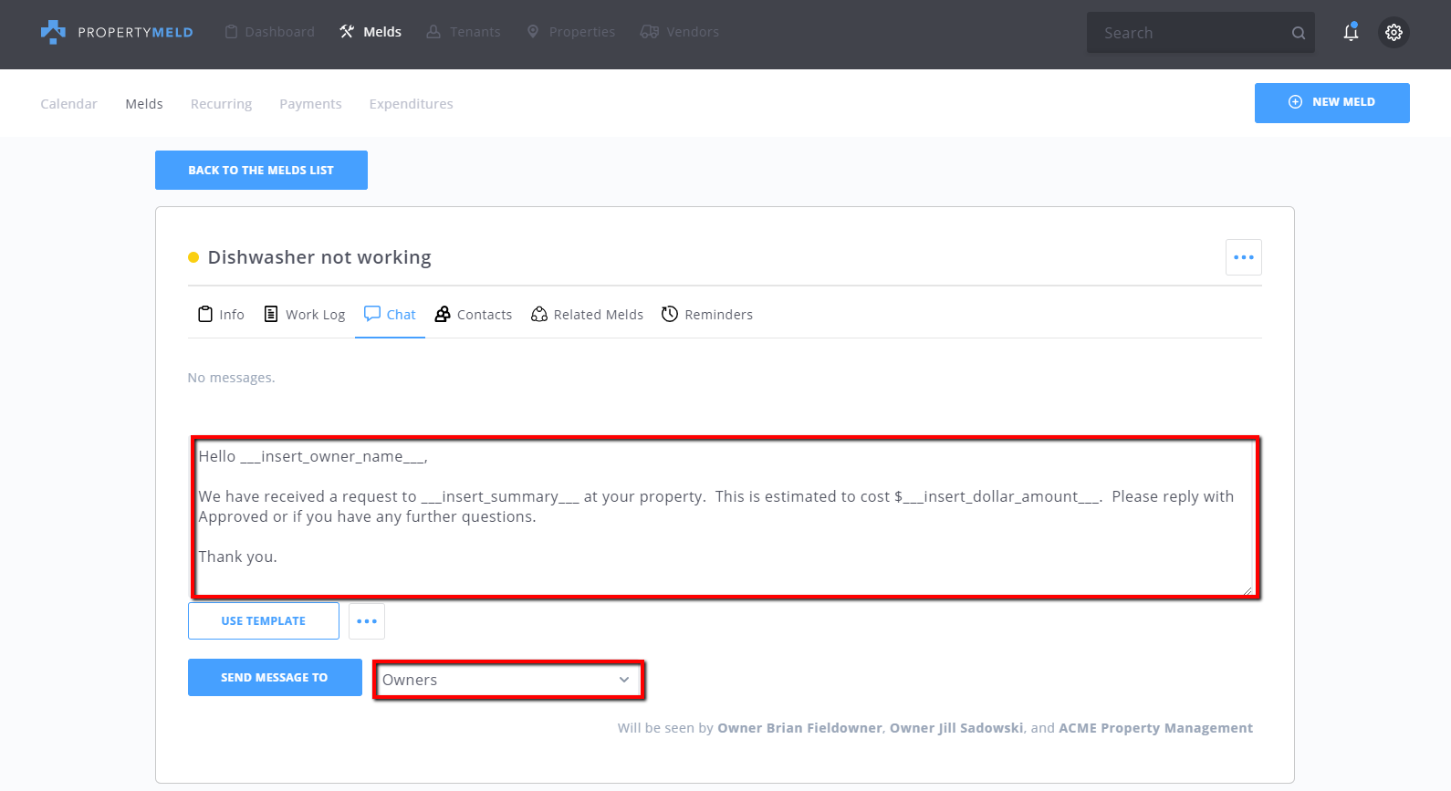Open the template options ellipsis button
Screen dimensions: 1451x791
point(367,621)
